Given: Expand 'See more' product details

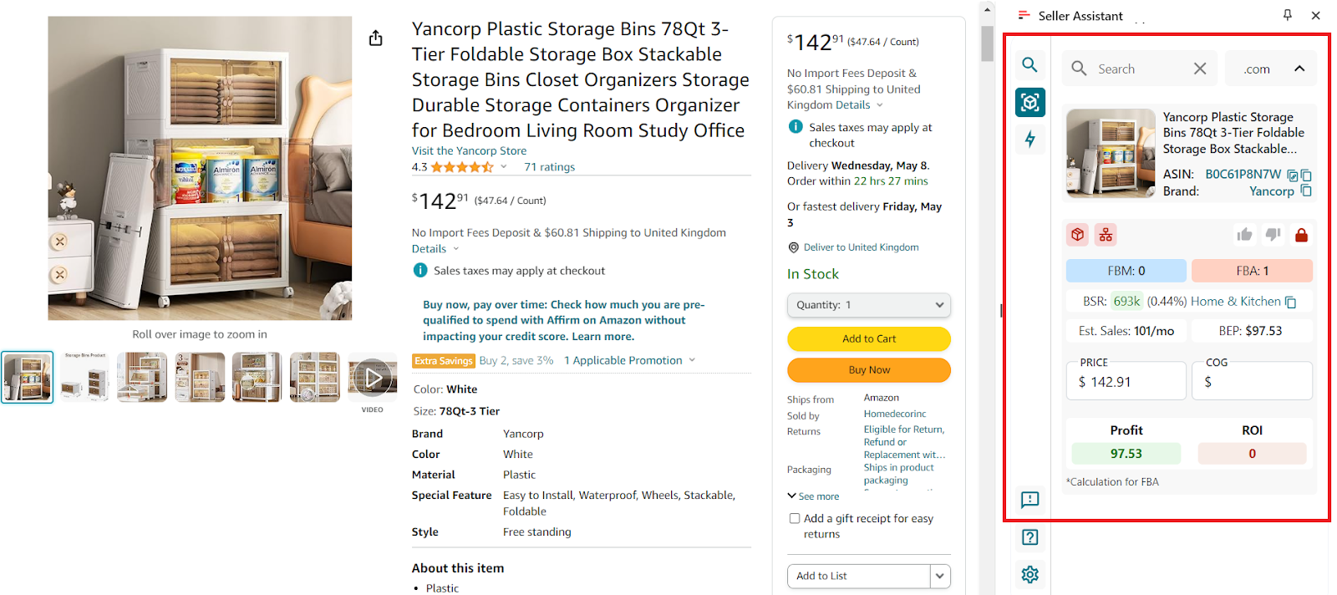Looking at the screenshot, I should click(x=812, y=496).
